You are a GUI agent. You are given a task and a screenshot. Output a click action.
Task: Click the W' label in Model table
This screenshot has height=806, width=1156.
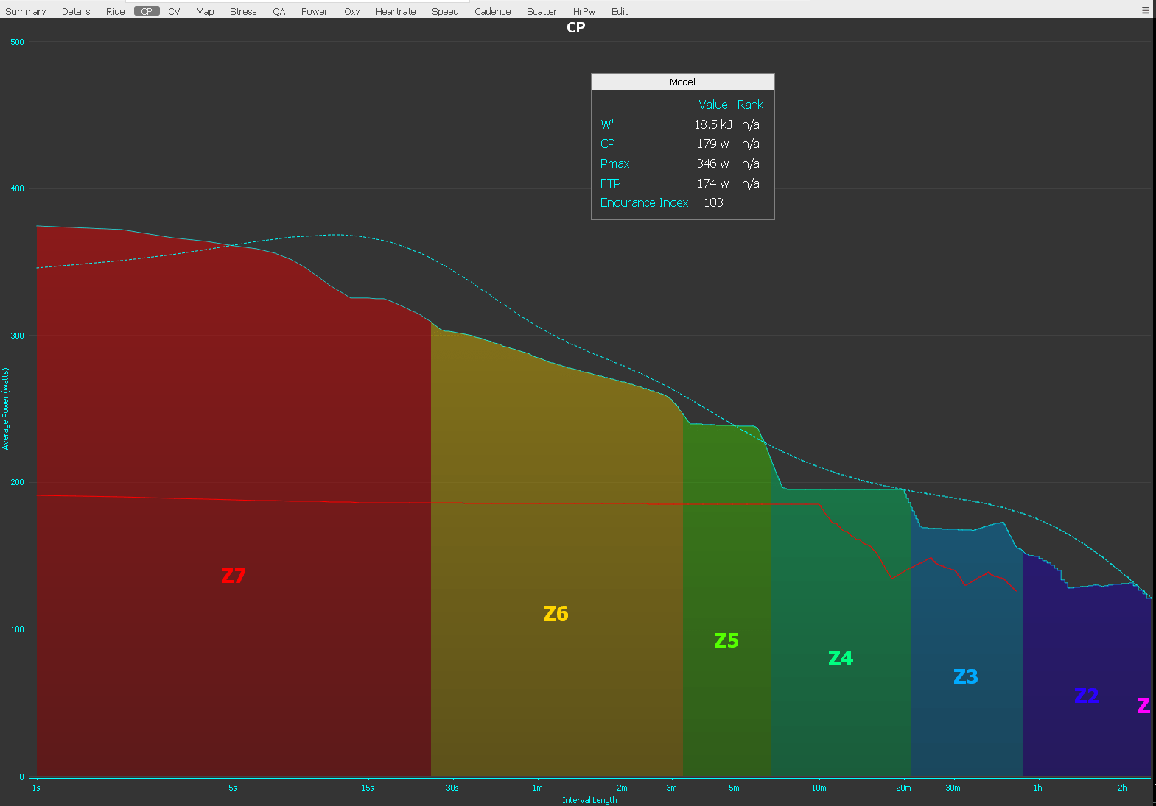click(607, 124)
